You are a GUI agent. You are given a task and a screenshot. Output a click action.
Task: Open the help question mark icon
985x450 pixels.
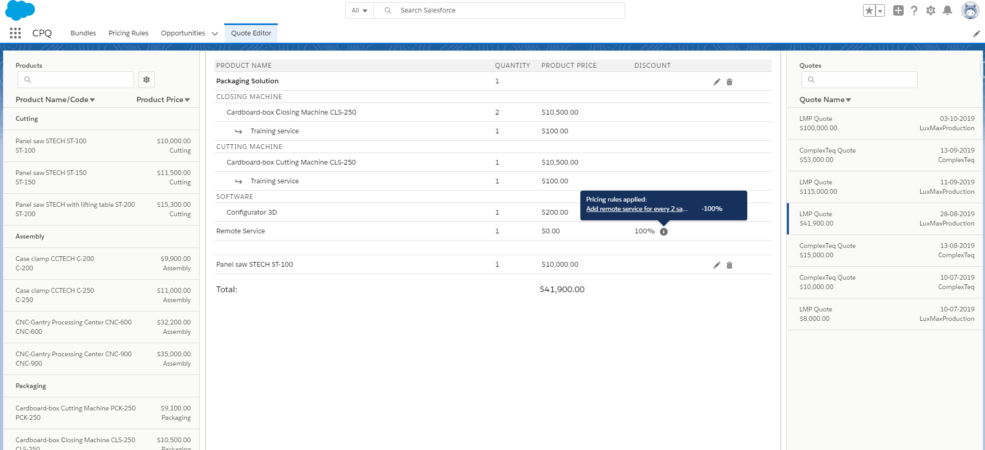coord(914,10)
